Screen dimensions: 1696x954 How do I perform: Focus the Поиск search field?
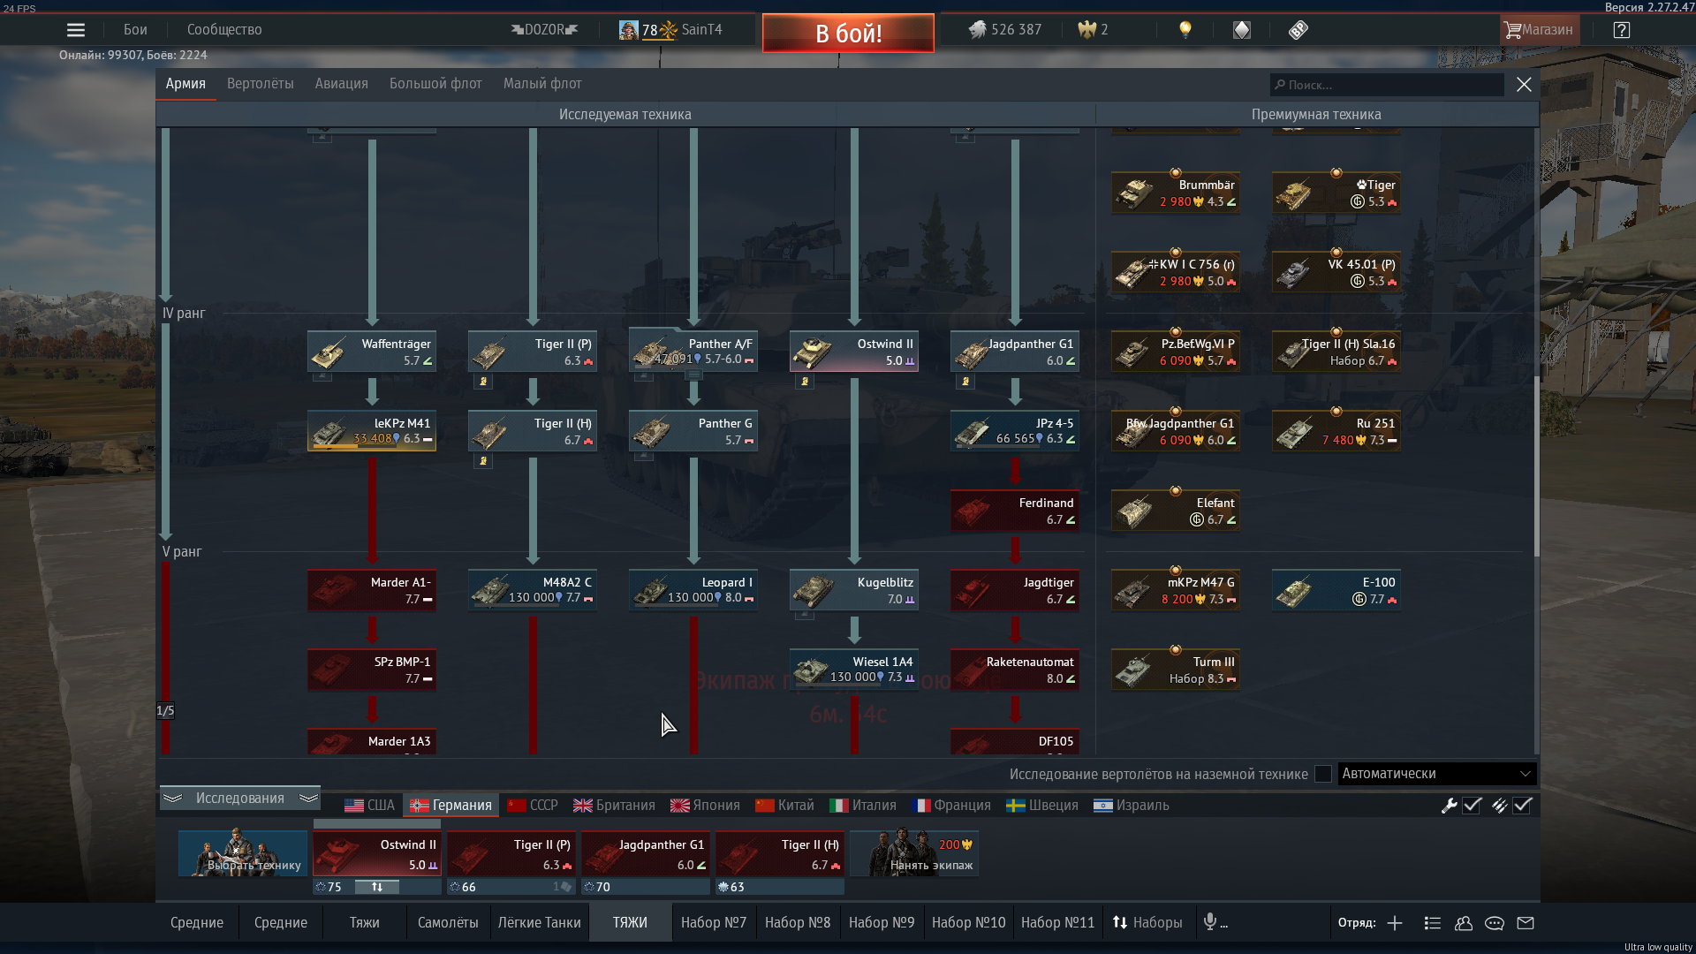pyautogui.click(x=1387, y=85)
